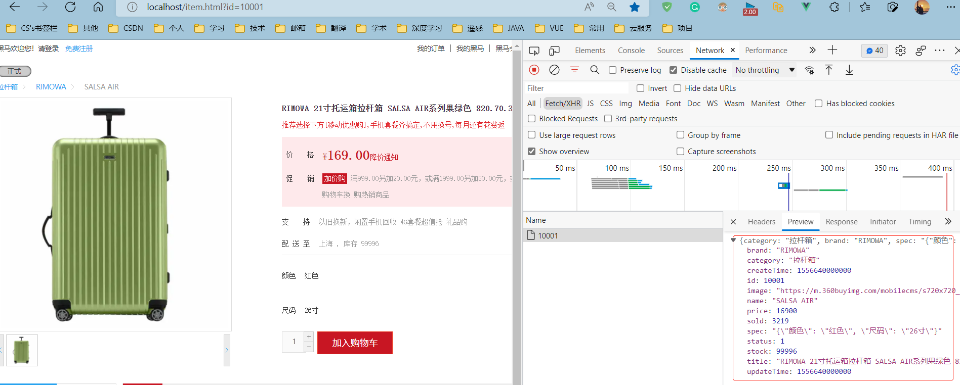Open DevTools settings gear
The width and height of the screenshot is (960, 385).
(x=900, y=51)
